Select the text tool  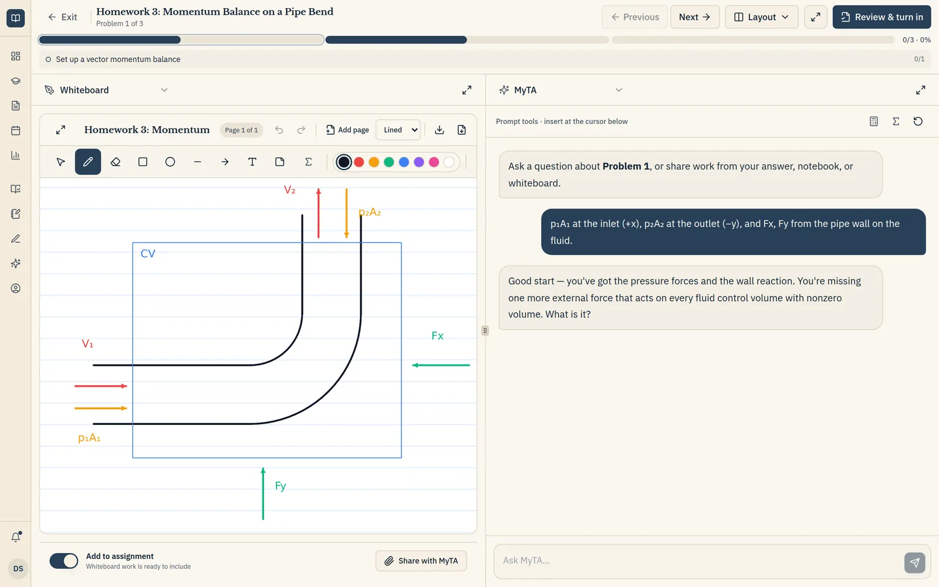(252, 162)
